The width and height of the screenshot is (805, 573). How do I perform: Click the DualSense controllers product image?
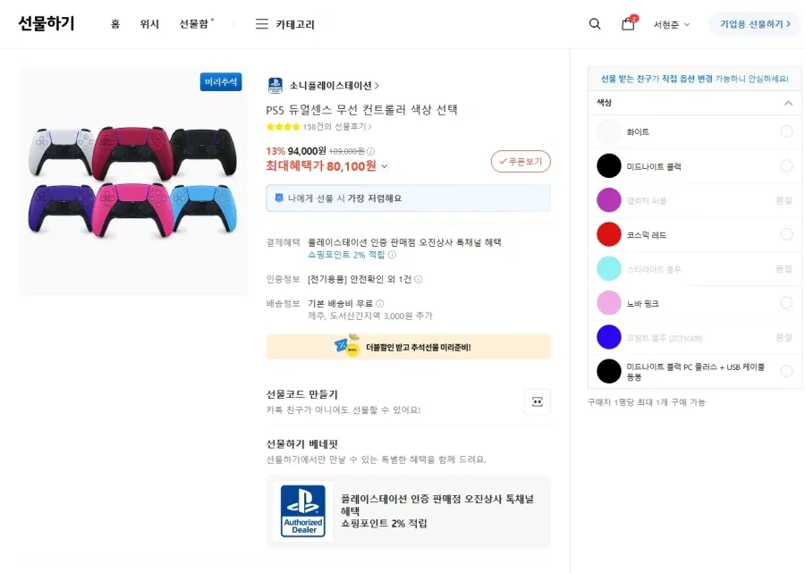[x=133, y=182]
